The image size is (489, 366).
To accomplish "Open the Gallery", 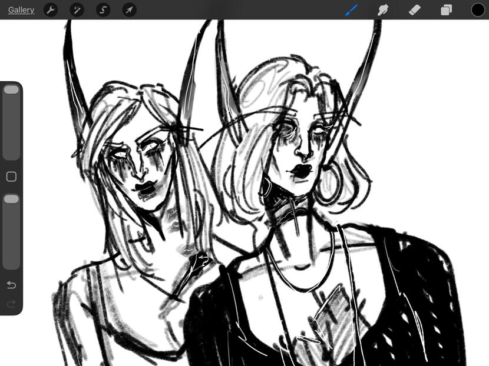I will coord(21,10).
